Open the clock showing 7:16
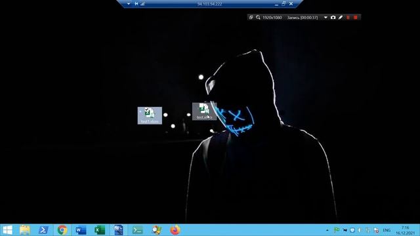 coord(406,230)
